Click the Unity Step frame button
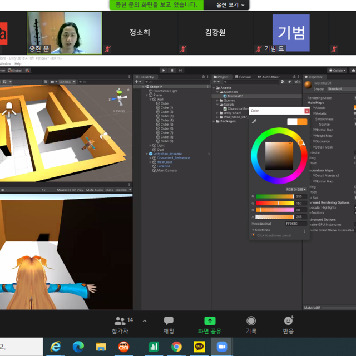The width and height of the screenshot is (356, 356). coord(180,71)
